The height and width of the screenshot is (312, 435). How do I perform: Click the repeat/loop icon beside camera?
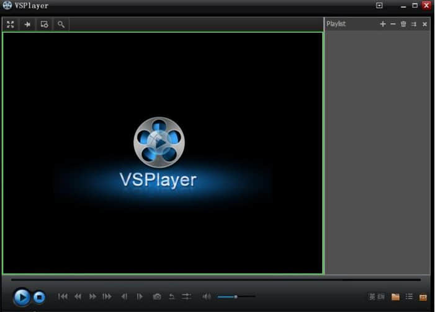(x=172, y=297)
